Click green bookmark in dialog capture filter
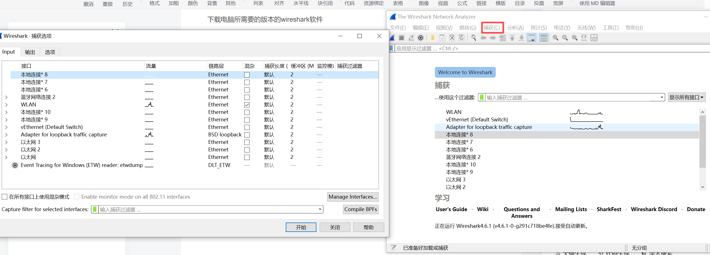The height and width of the screenshot is (255, 710). (x=95, y=209)
